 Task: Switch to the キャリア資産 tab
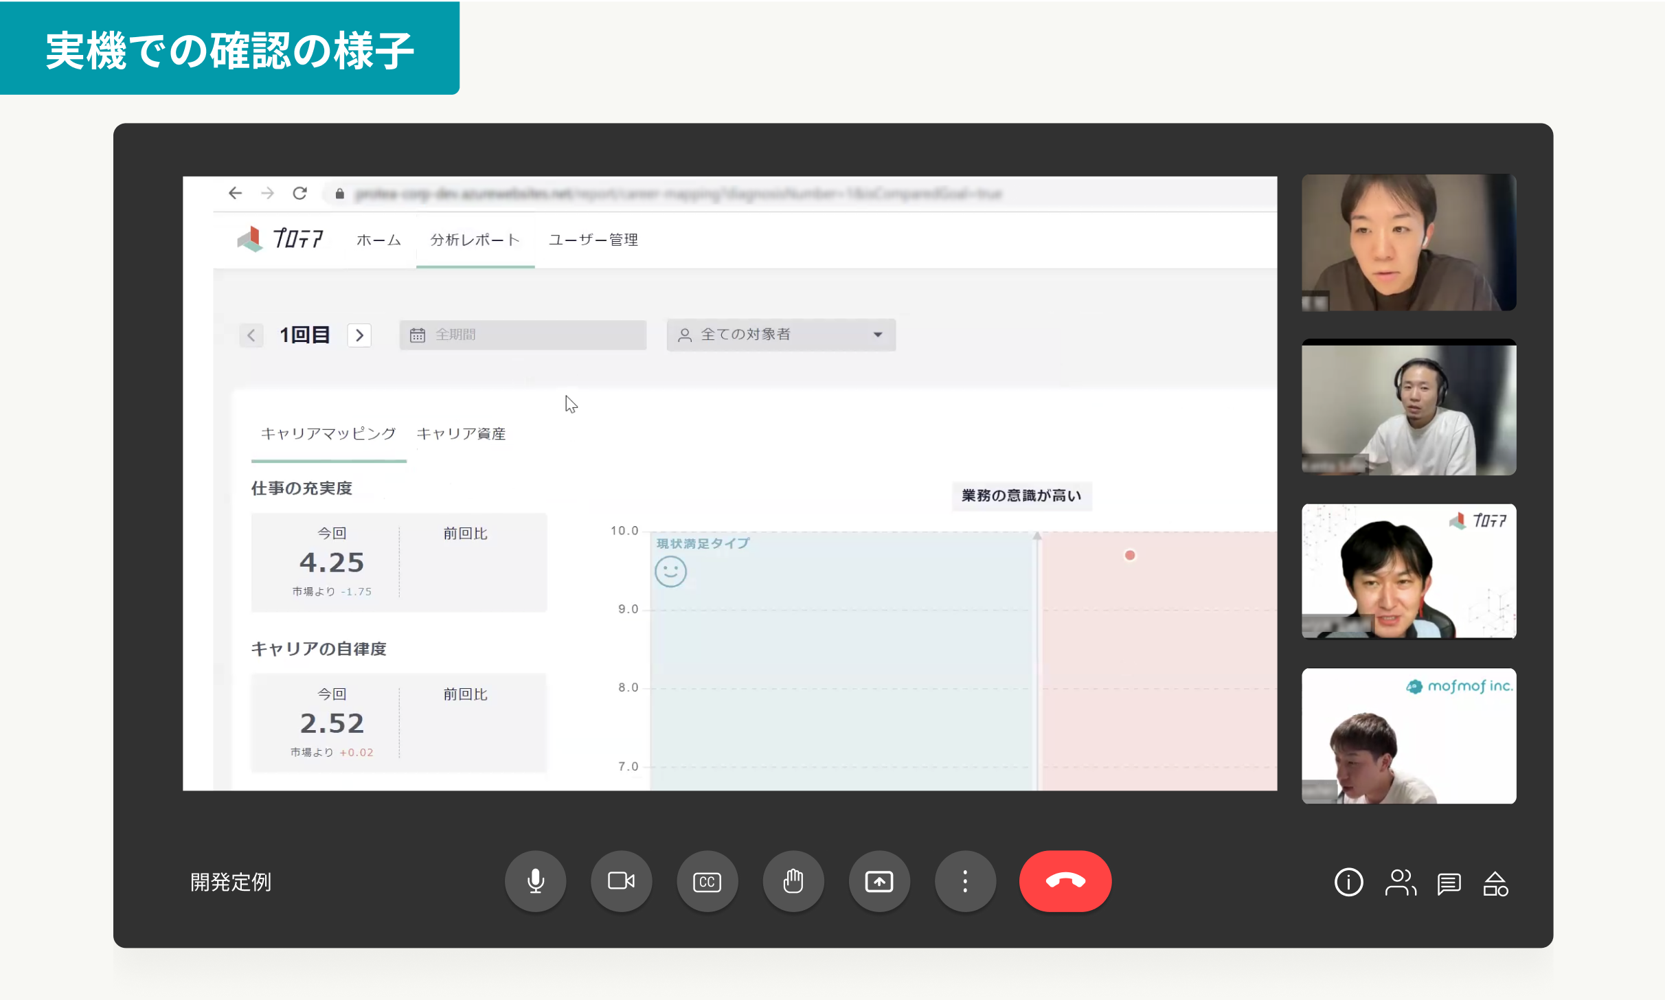pos(461,434)
